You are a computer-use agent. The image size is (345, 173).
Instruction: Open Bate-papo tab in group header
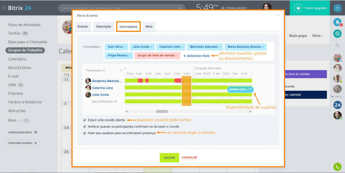298,36
